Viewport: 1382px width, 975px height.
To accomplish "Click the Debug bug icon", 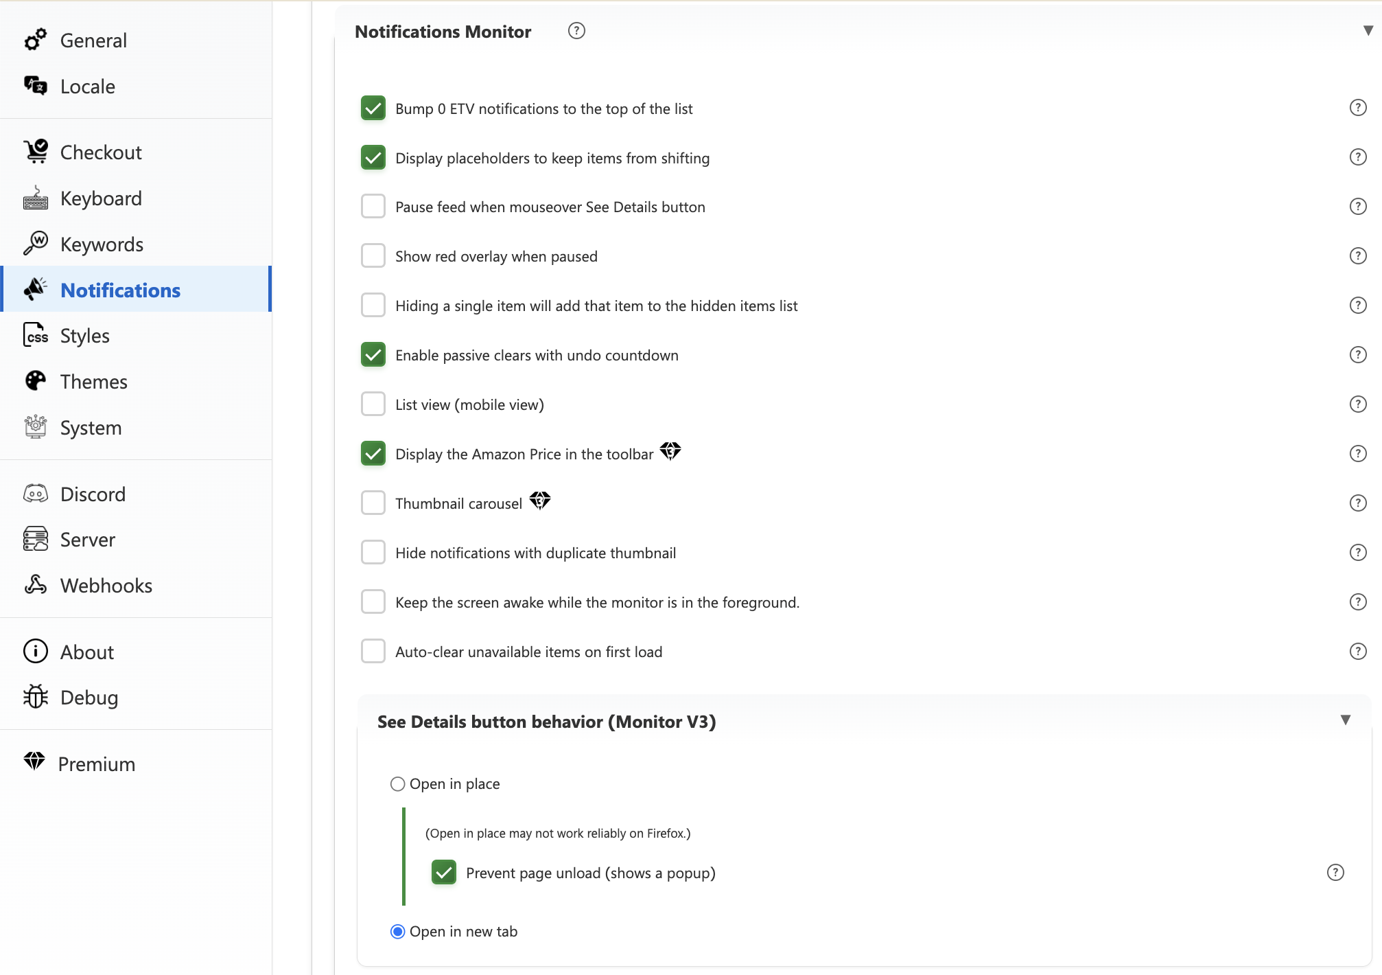I will 36,697.
